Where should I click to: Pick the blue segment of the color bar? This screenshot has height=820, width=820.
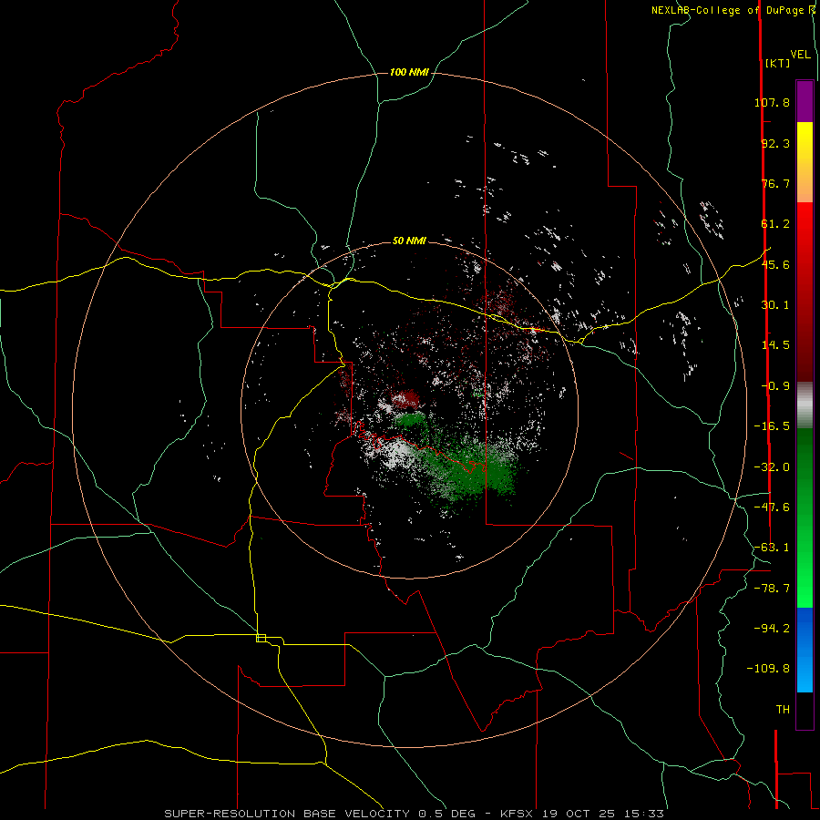[805, 650]
